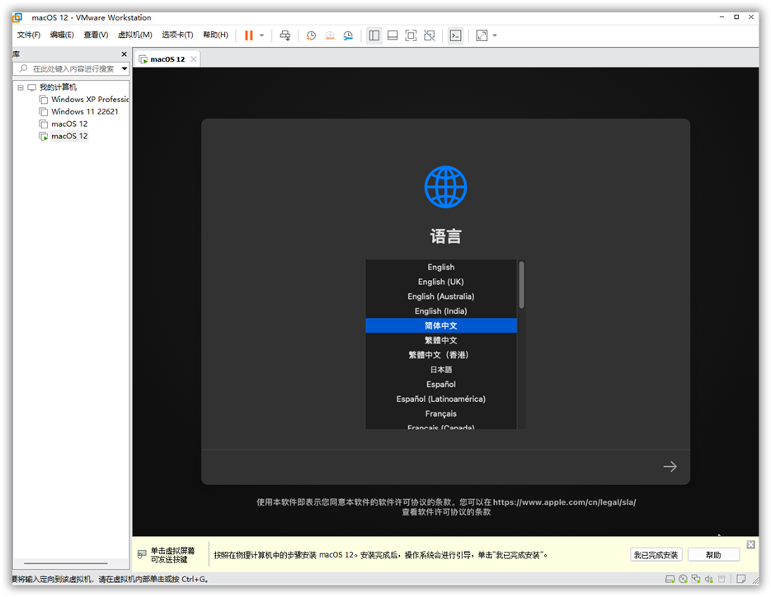771x597 pixels.
Task: Close the macOS 12 tab
Action: (194, 59)
